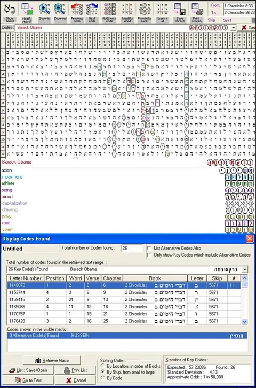
Task: Select sorting By Location, in order of Books
Action: point(103,366)
